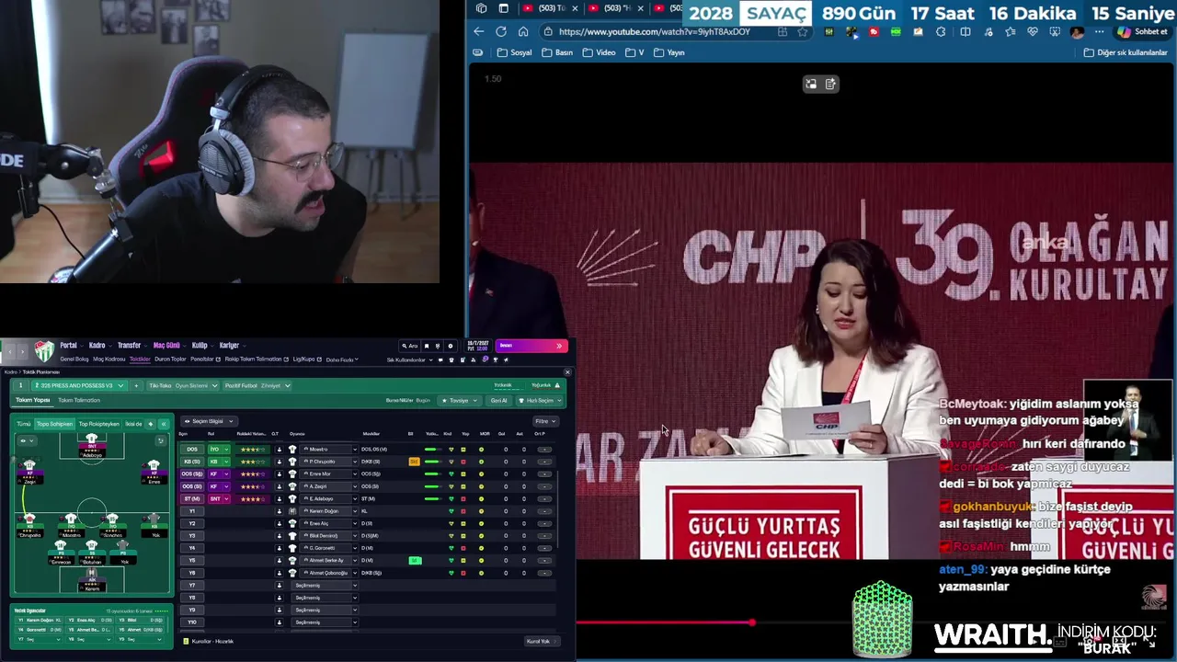This screenshot has width=1177, height=662.
Task: Switch to the Maç Kadrosu subtab
Action: pyautogui.click(x=109, y=360)
